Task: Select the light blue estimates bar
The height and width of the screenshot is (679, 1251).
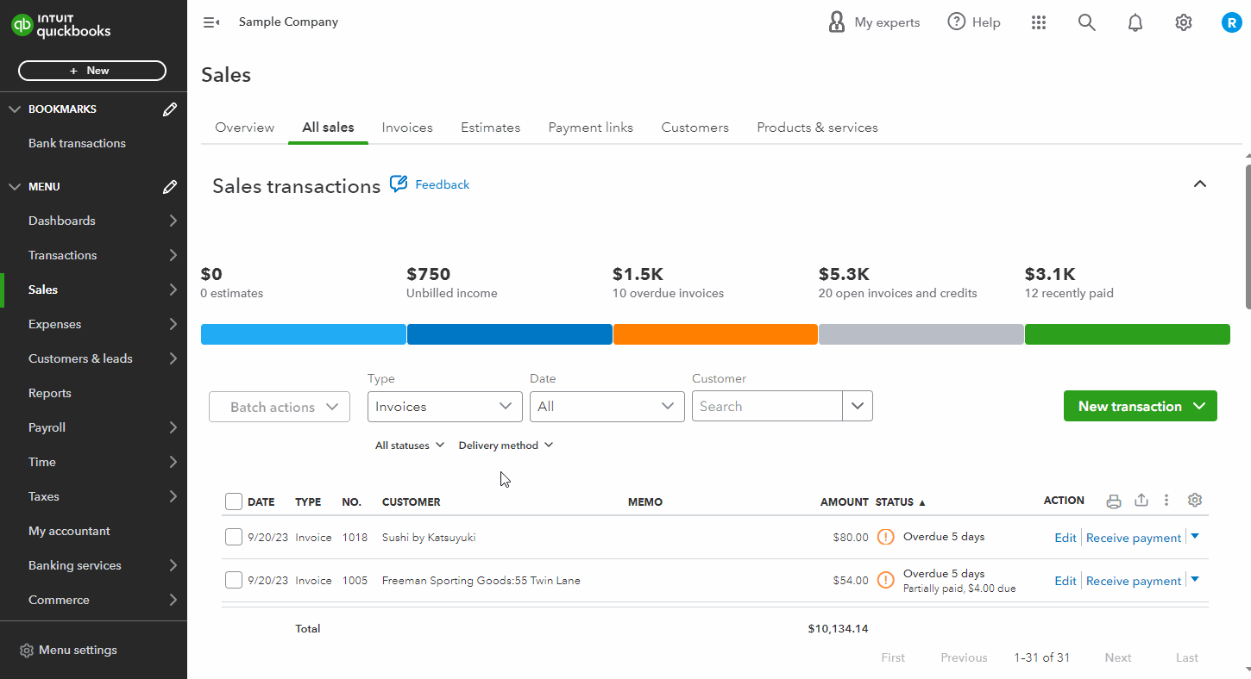Action: [x=303, y=334]
